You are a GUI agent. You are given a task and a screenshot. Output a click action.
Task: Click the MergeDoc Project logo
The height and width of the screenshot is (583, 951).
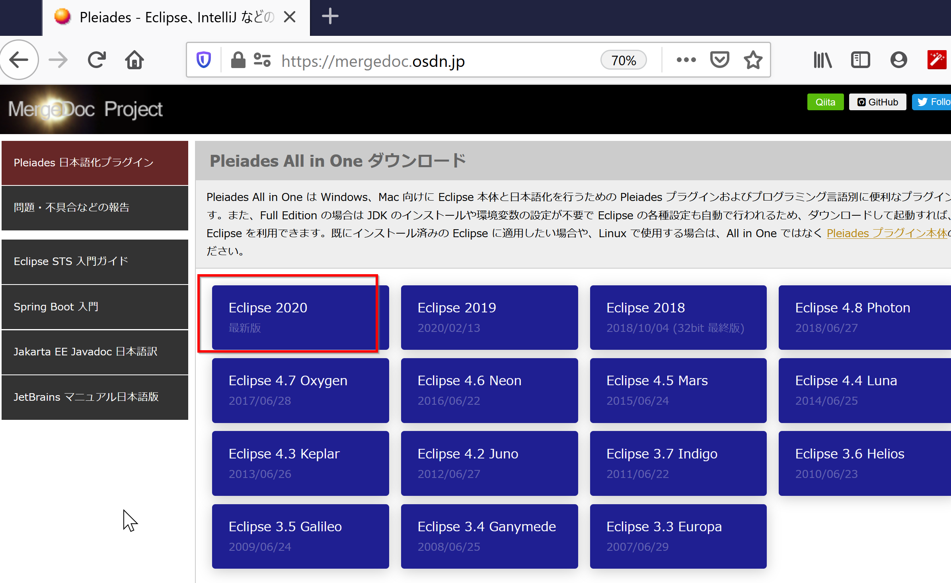click(85, 109)
